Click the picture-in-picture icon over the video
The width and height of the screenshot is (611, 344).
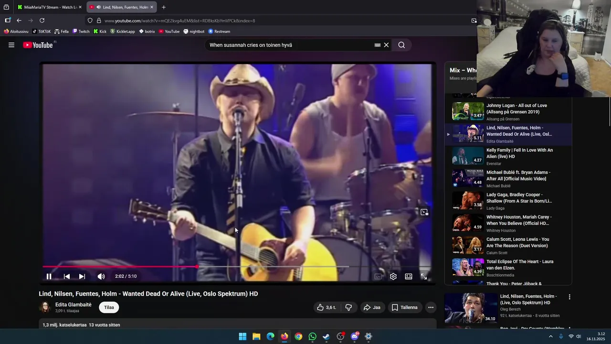pyautogui.click(x=424, y=212)
